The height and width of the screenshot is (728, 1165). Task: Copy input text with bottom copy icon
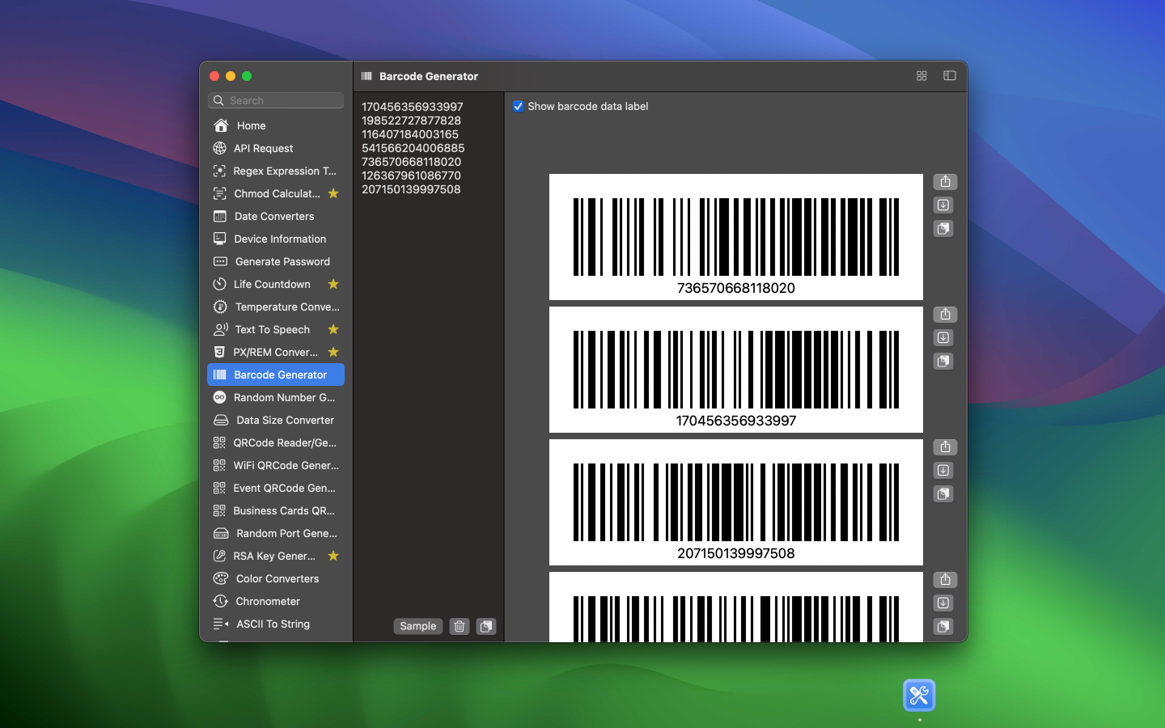point(486,626)
